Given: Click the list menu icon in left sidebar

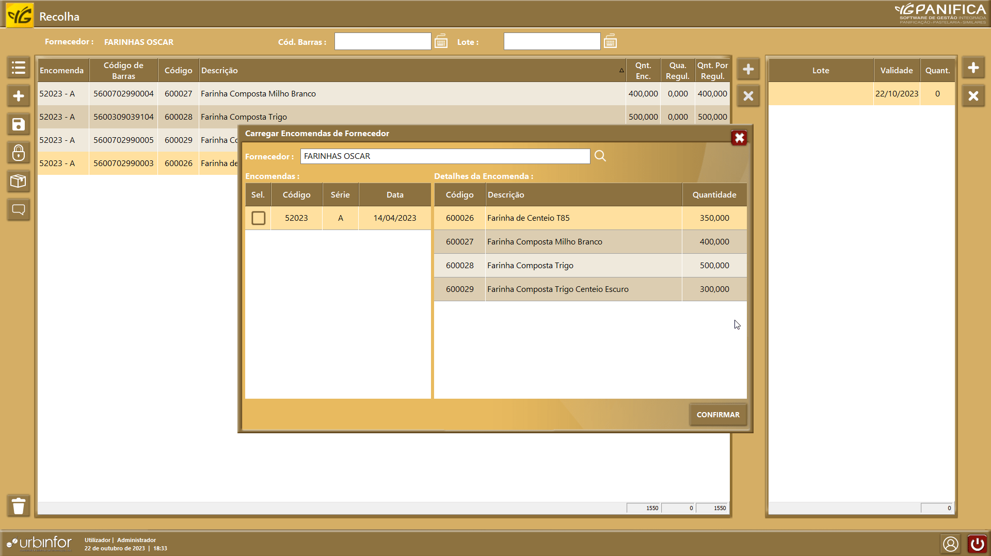Looking at the screenshot, I should point(19,68).
